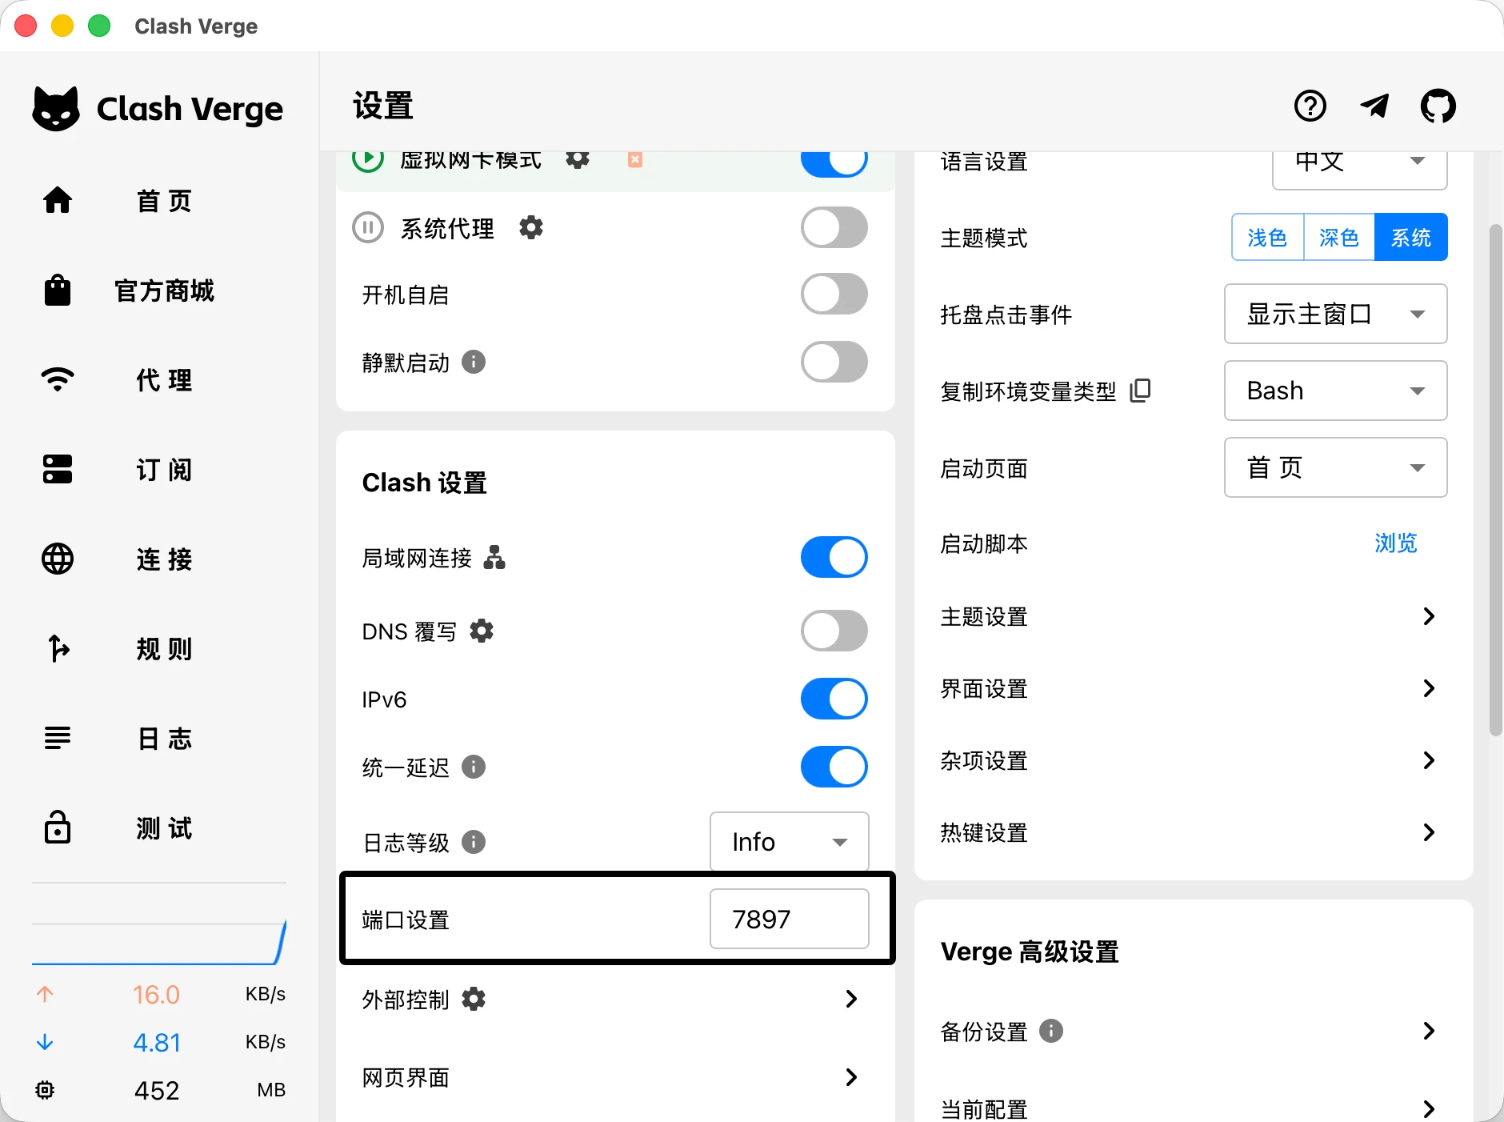Click the fork arrow icon for 规则
This screenshot has height=1122, width=1504.
[x=58, y=648]
